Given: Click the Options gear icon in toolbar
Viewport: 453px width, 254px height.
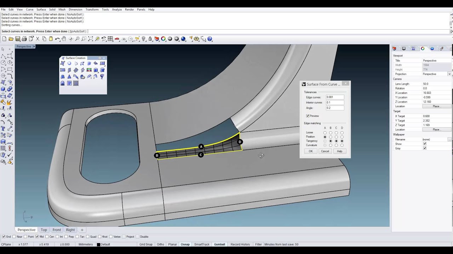Looking at the screenshot, I should click(196, 39).
